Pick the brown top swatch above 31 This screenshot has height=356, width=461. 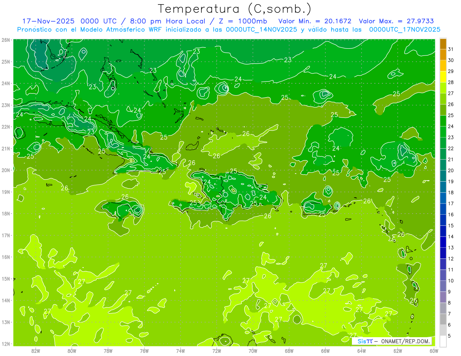pos(443,44)
